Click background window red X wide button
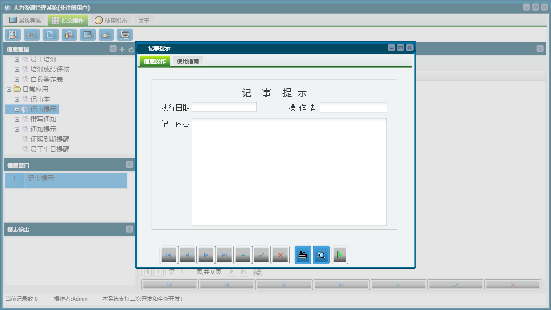Viewport: 551px width, 310px height. [x=513, y=285]
